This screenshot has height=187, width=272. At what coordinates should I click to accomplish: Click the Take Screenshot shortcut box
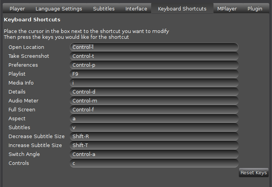point(154,56)
